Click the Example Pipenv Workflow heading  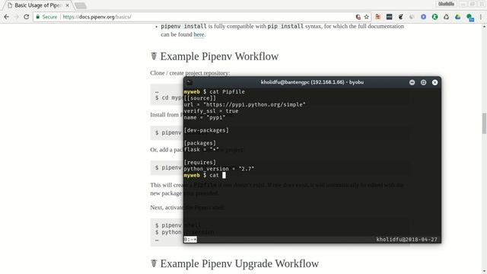(219, 56)
